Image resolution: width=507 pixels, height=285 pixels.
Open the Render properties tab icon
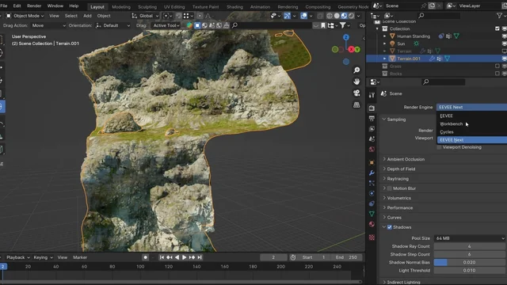click(x=372, y=108)
